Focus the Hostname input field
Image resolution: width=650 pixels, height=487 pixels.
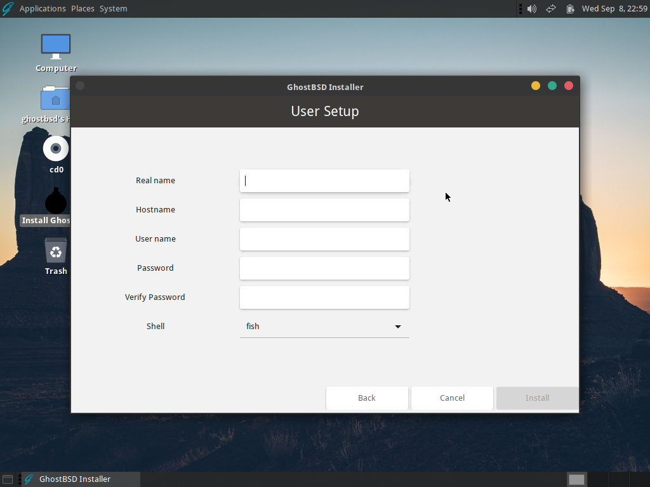tap(324, 210)
